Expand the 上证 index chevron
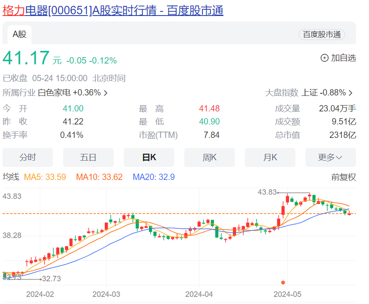The width and height of the screenshot is (369, 304). click(x=350, y=93)
